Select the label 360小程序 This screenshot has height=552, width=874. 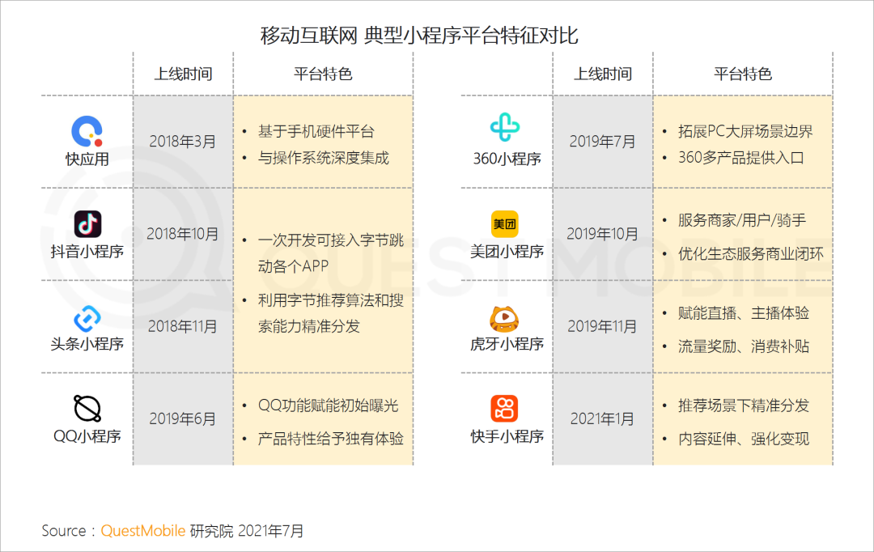(507, 159)
